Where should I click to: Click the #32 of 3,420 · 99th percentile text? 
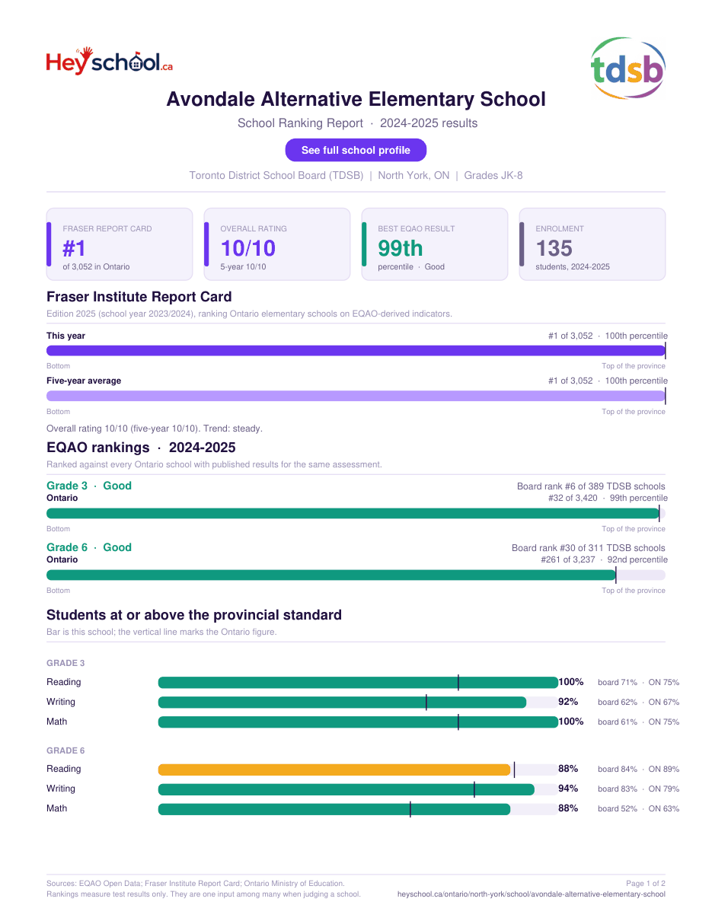point(608,498)
